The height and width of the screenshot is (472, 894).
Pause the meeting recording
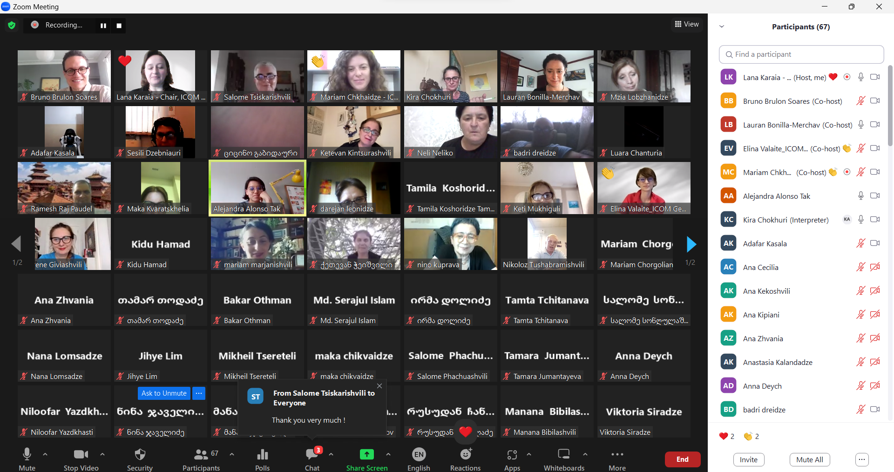103,26
